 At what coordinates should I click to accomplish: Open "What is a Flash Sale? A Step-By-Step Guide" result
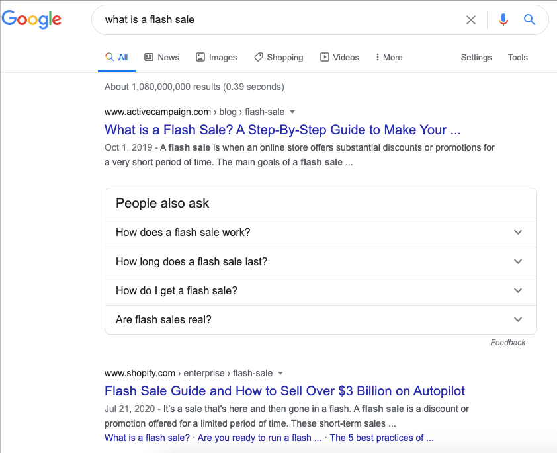[x=282, y=130]
